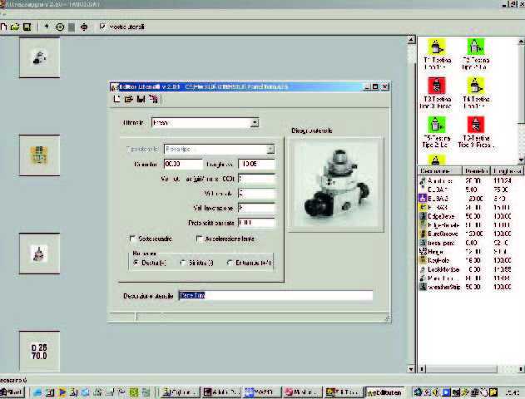
Task: Click the icon beside the EdgeBevel row
Action: pyautogui.click(x=423, y=216)
